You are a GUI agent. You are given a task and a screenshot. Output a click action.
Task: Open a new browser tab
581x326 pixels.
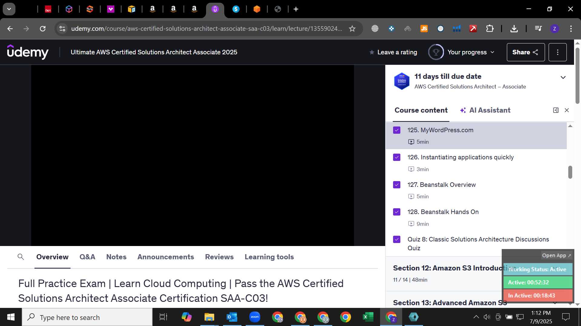pyautogui.click(x=296, y=9)
